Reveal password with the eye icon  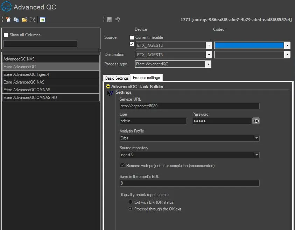point(256,121)
